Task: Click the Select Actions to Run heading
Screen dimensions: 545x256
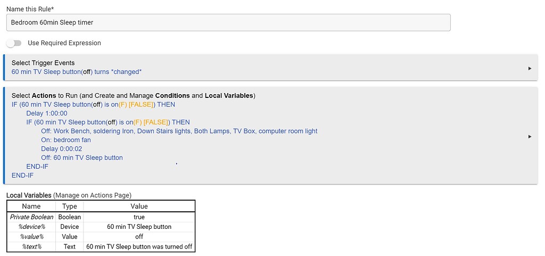Action: [133, 96]
